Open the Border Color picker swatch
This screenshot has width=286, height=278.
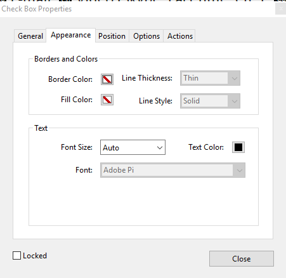pyautogui.click(x=107, y=79)
